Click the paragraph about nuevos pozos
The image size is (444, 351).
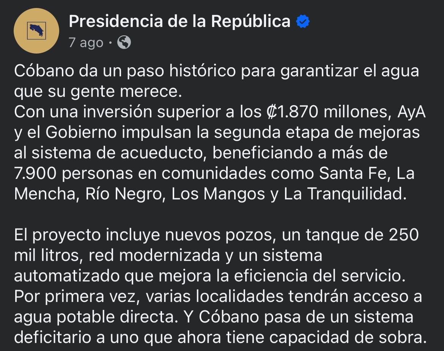(216, 235)
